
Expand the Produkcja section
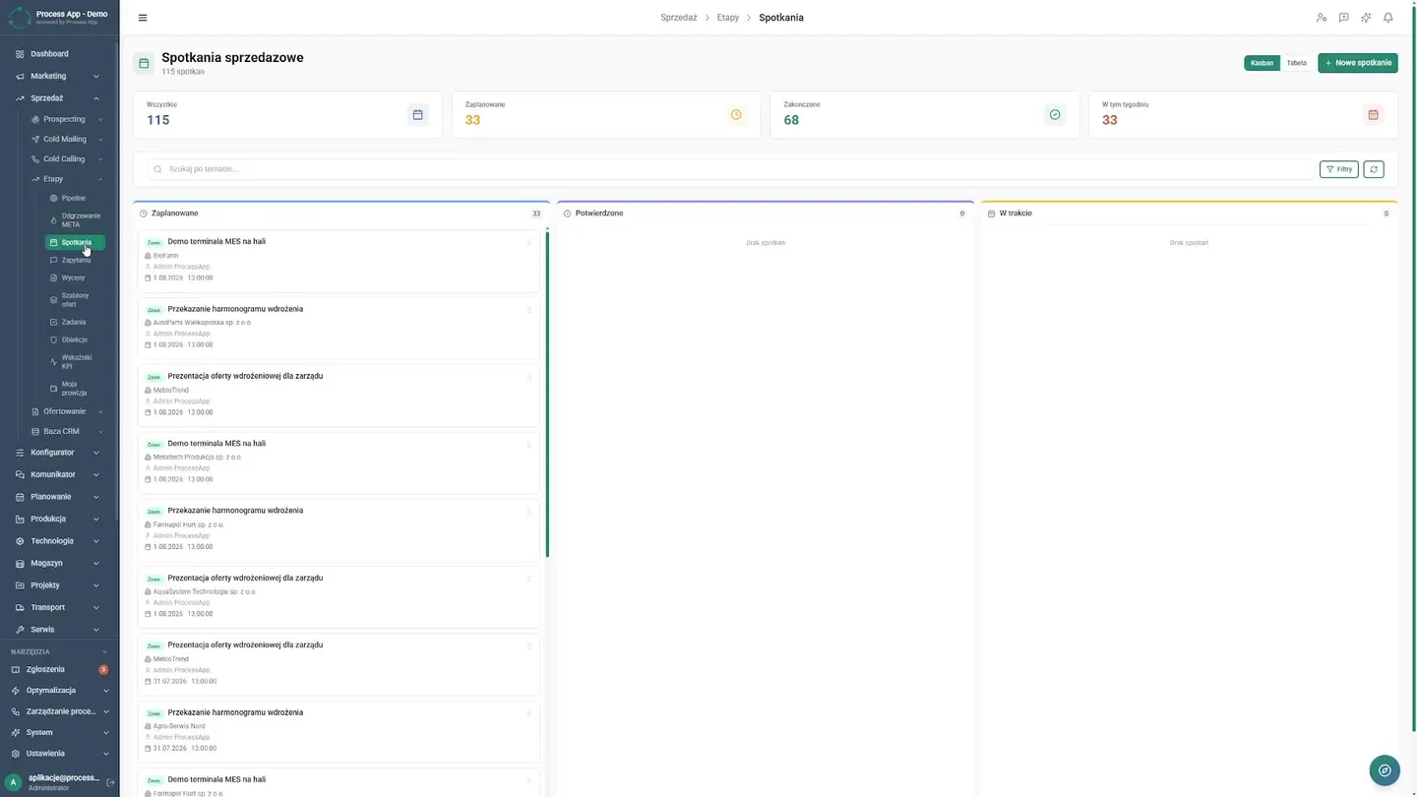[x=58, y=519]
